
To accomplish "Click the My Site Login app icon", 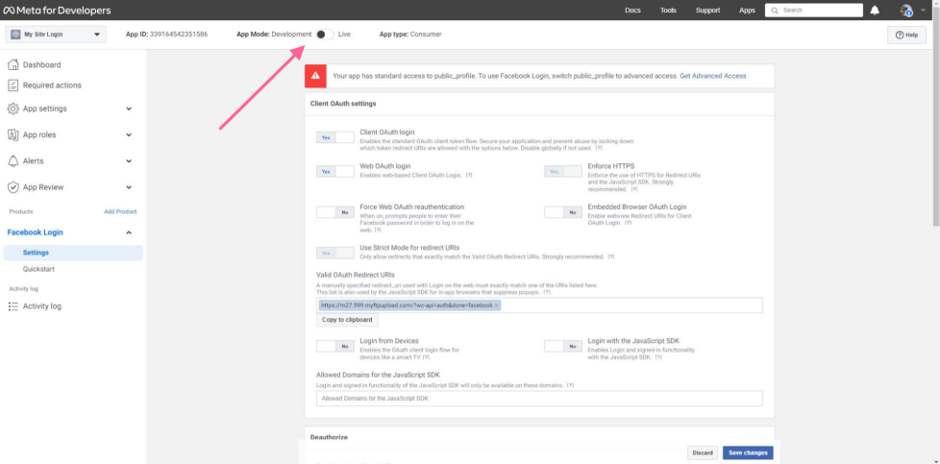I will pyautogui.click(x=15, y=35).
